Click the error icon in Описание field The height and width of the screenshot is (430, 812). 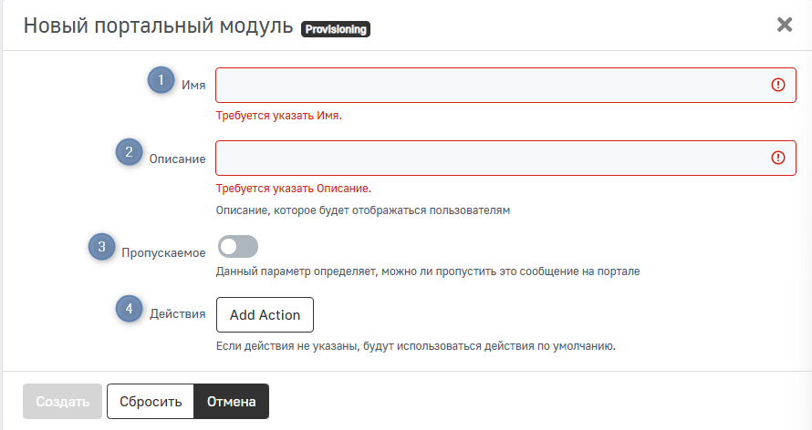[778, 158]
